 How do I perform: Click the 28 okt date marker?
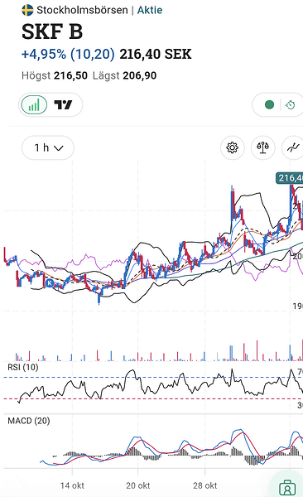(205, 485)
